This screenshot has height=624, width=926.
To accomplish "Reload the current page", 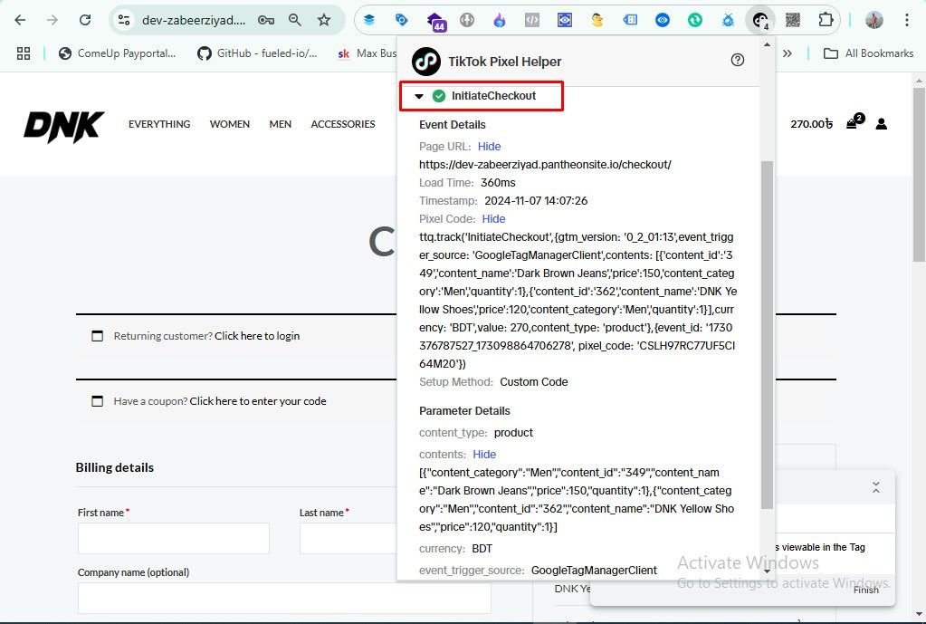I will click(x=85, y=20).
